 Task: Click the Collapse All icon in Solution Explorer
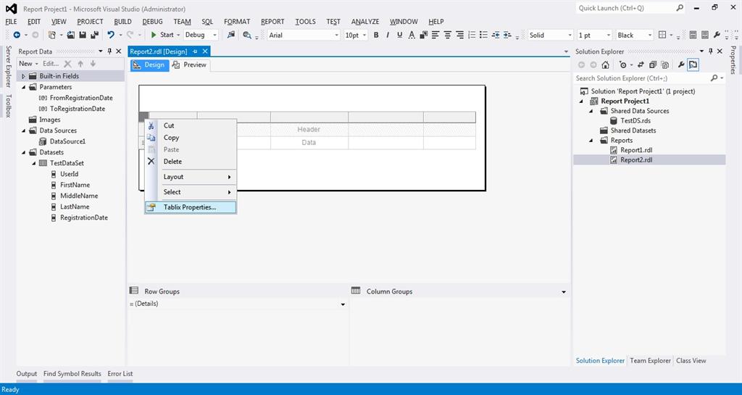(x=653, y=65)
